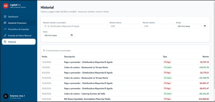Click the CapitalOne C1 logo icon
215x102 pixels.
pos(6,6)
